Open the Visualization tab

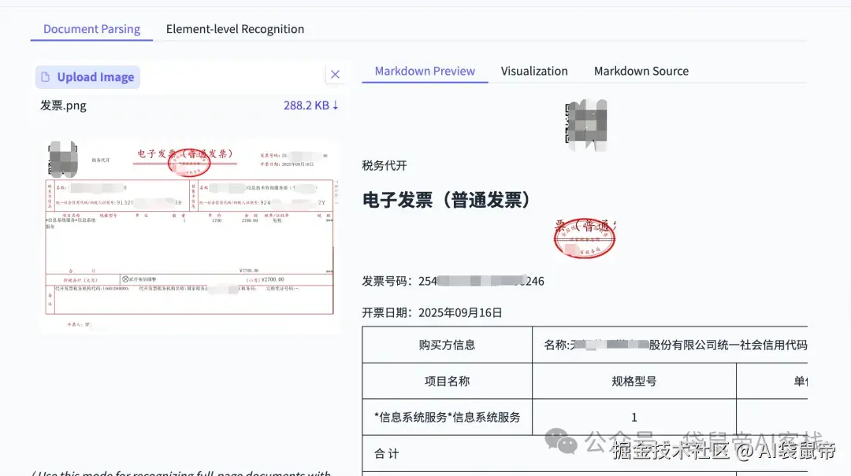(x=534, y=71)
